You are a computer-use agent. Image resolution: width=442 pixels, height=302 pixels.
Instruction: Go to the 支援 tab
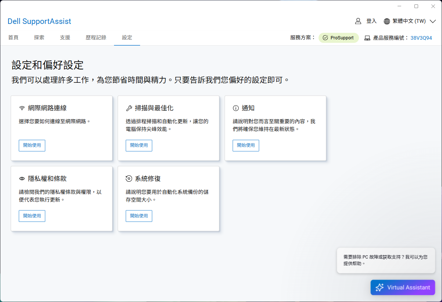pos(65,38)
